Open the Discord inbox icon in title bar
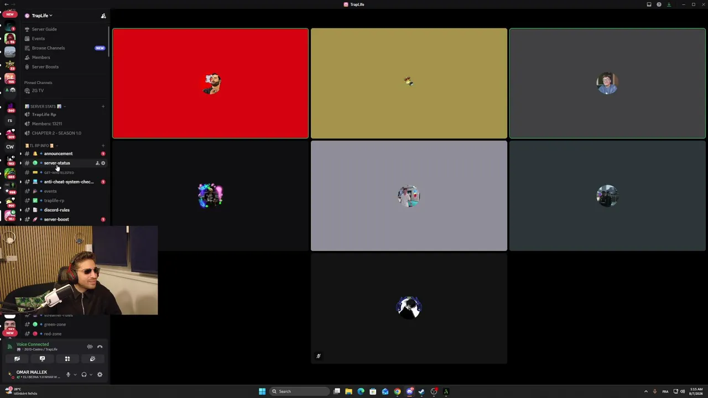This screenshot has width=708, height=398. [x=649, y=4]
